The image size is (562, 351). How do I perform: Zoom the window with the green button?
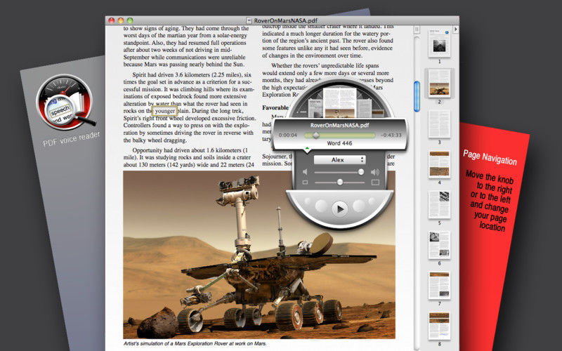130,20
